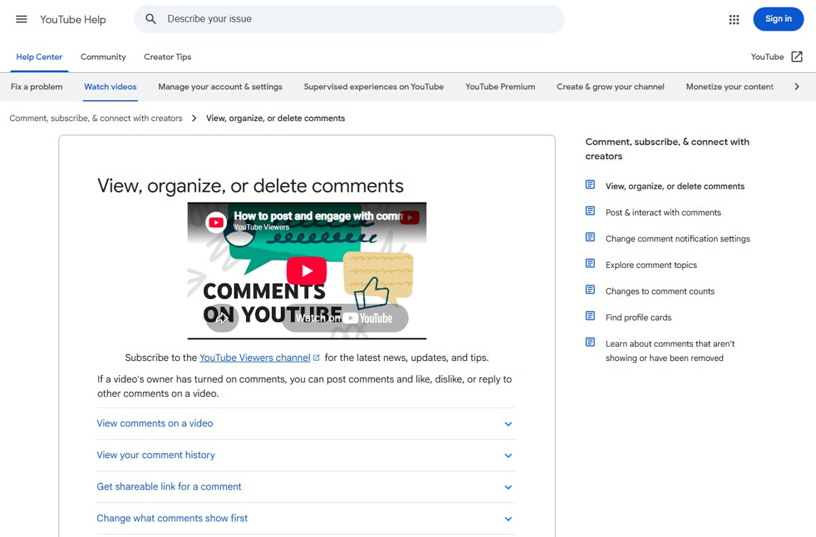Click article icon beside Changes to comment counts
The height and width of the screenshot is (537, 816).
coord(590,290)
